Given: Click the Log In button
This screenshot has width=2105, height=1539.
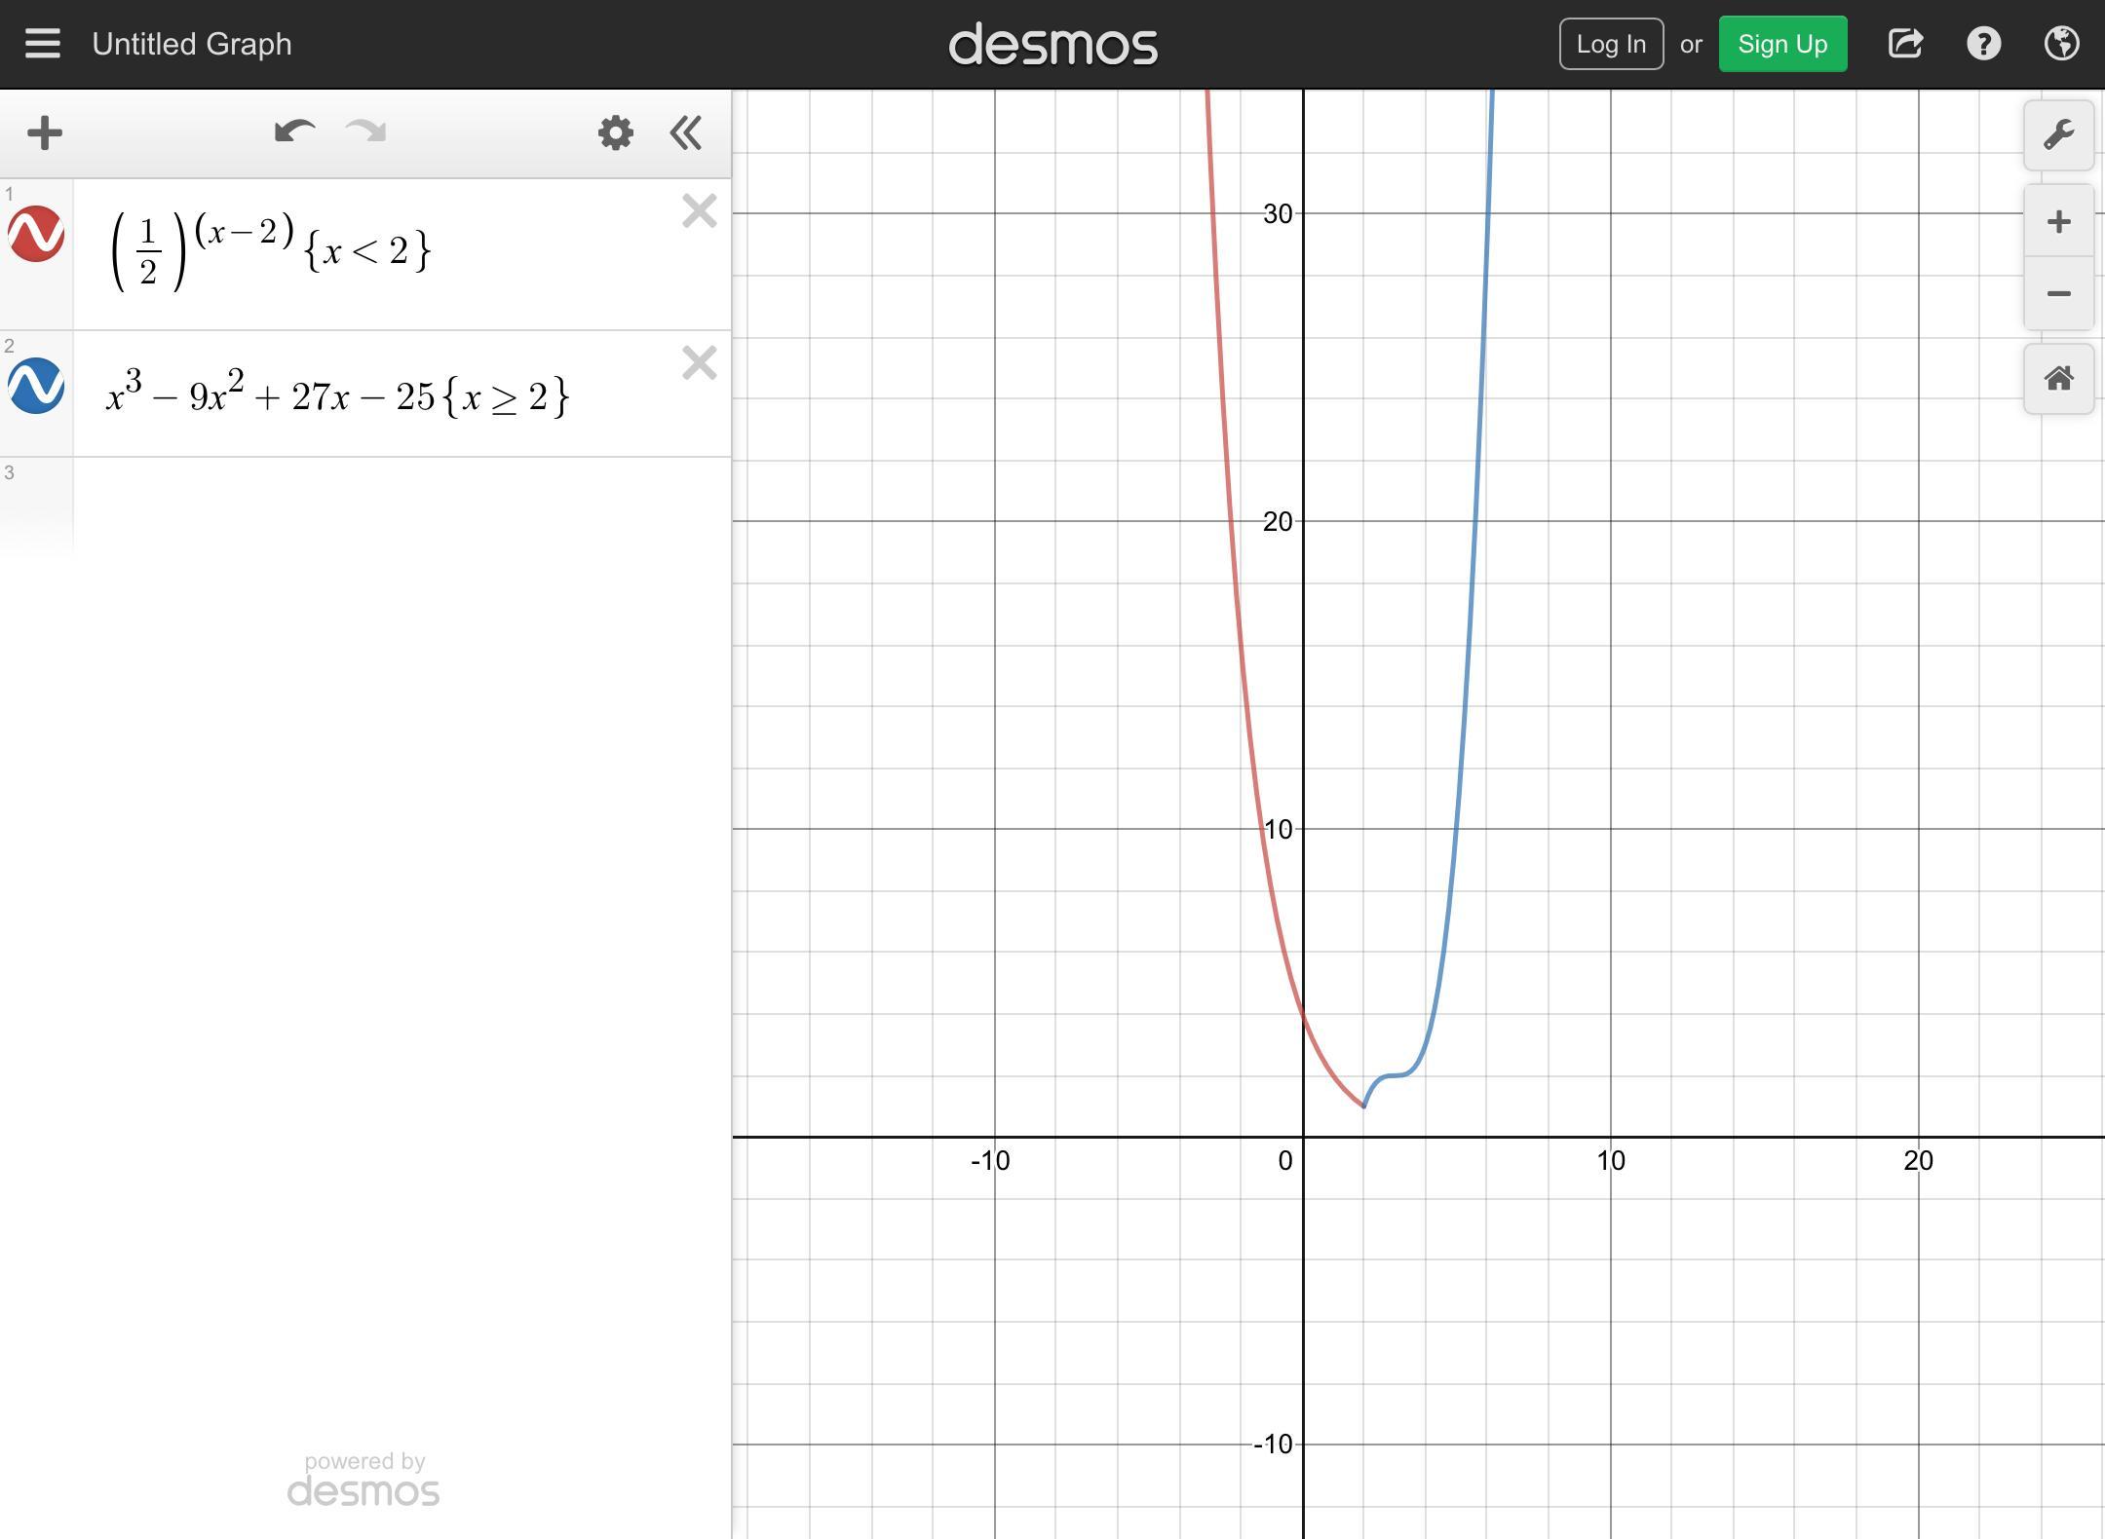Looking at the screenshot, I should click(1611, 44).
